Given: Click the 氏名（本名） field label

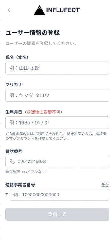Looking at the screenshot, I should (17, 57).
